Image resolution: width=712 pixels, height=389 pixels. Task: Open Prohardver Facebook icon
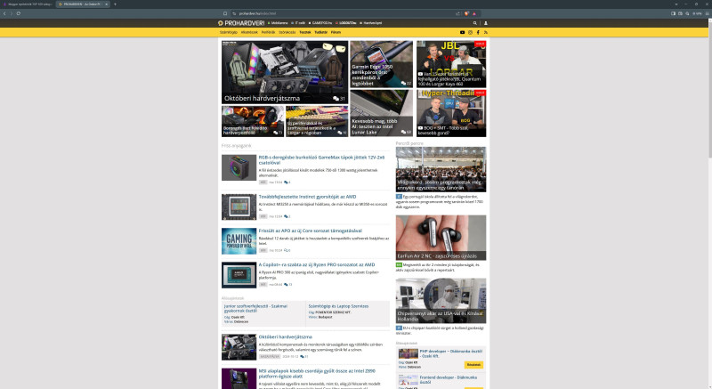(478, 32)
